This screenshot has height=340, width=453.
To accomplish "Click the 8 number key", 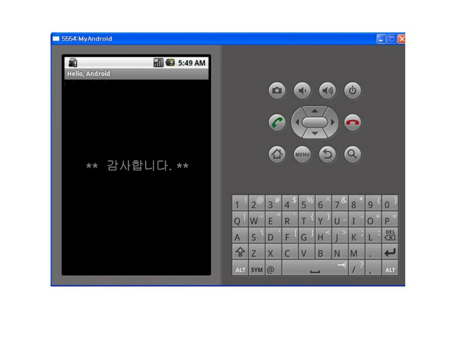I will click(357, 203).
